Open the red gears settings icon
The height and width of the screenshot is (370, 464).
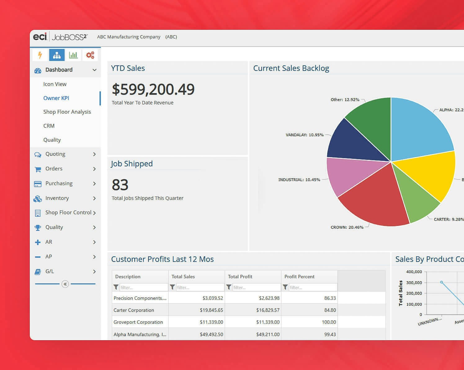click(90, 55)
